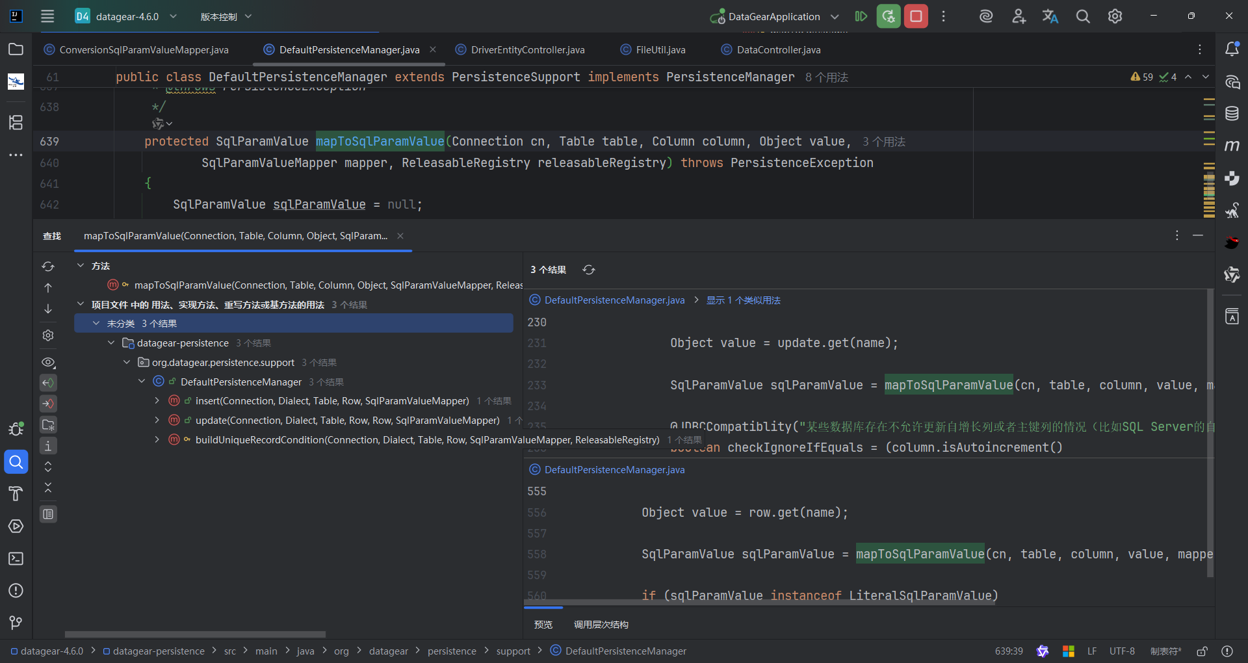The width and height of the screenshot is (1248, 663).
Task: Click horizontal scrollbar of usages tree
Action: (x=195, y=634)
